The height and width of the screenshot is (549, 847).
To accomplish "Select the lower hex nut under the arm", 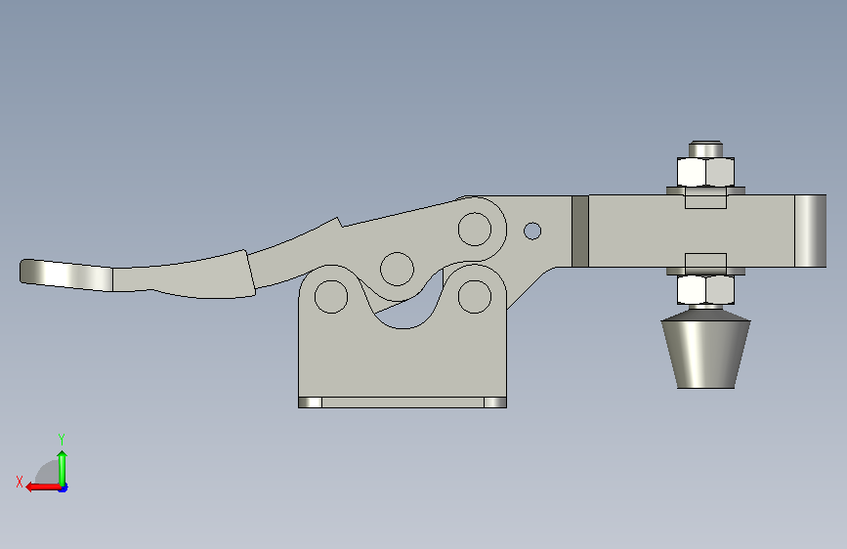I will pyautogui.click(x=705, y=289).
